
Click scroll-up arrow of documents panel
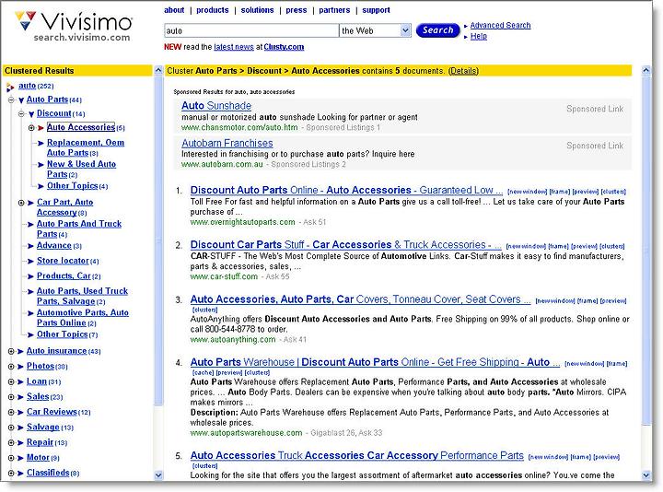point(646,71)
